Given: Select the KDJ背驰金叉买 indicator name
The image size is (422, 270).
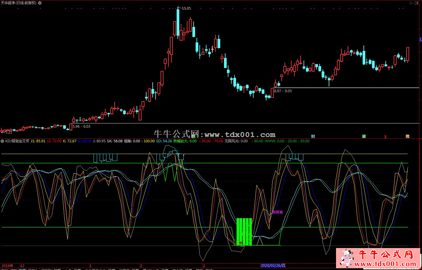Looking at the screenshot, I should [17, 141].
